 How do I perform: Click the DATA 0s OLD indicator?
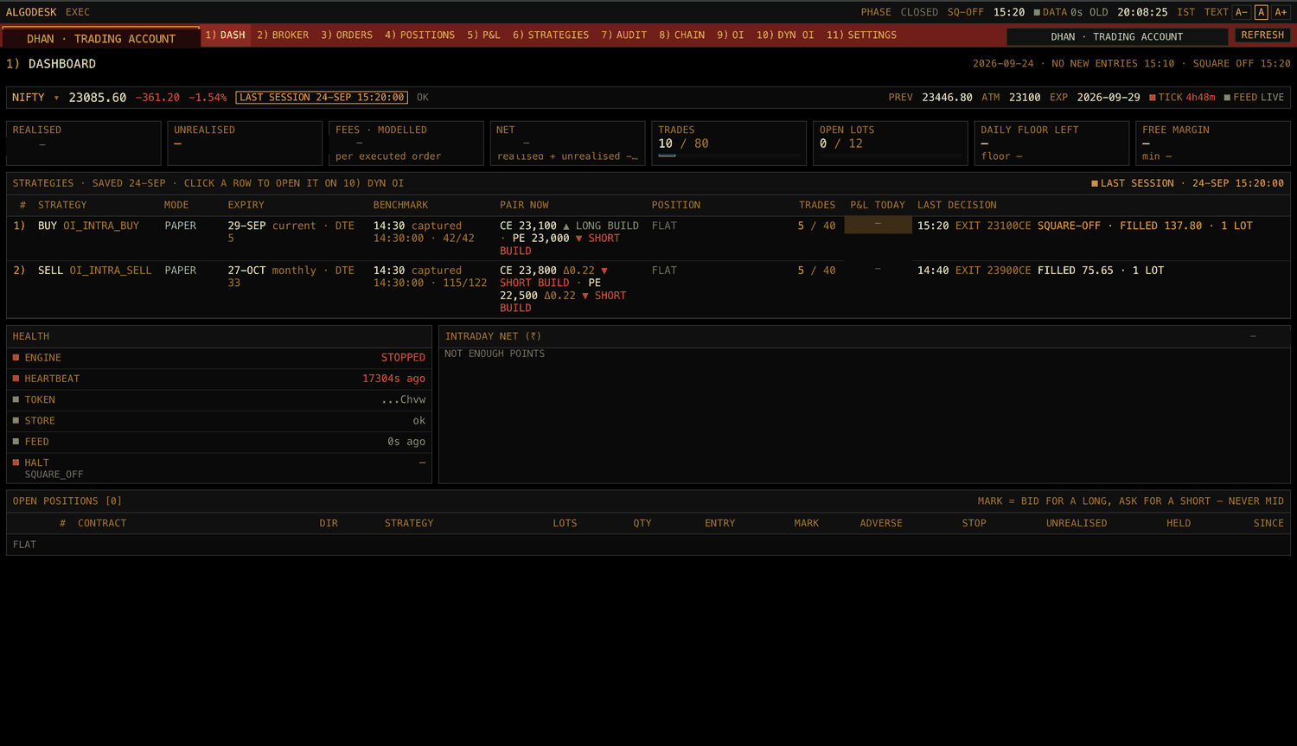[x=1070, y=12]
